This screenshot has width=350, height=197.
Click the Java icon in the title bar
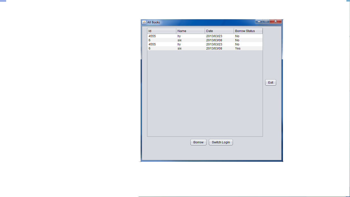[x=144, y=22]
